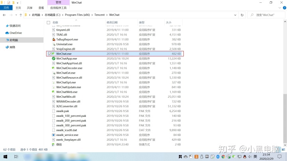
Task: Go to Tencent in the breadcrumb path
Action: (99, 15)
